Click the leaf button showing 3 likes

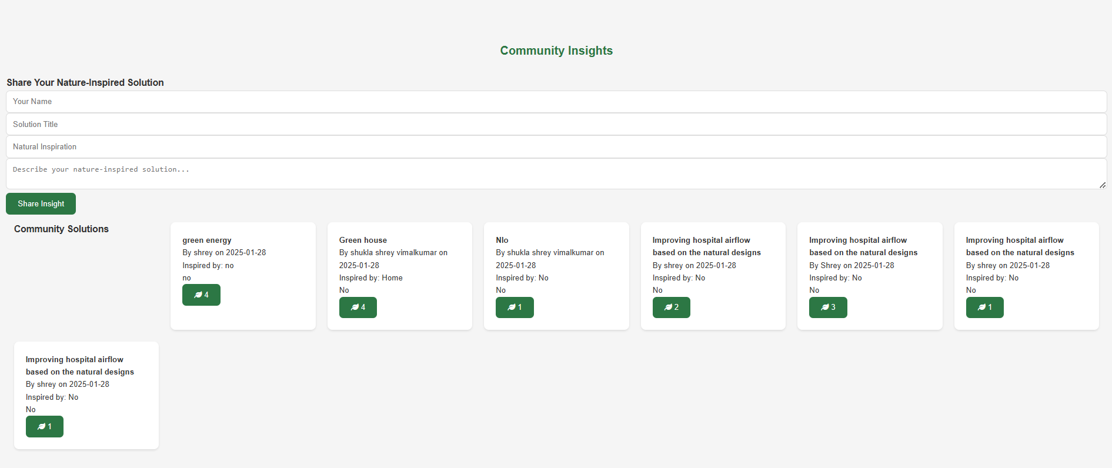point(827,307)
